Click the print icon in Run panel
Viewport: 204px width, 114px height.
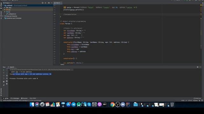click(x=7, y=81)
